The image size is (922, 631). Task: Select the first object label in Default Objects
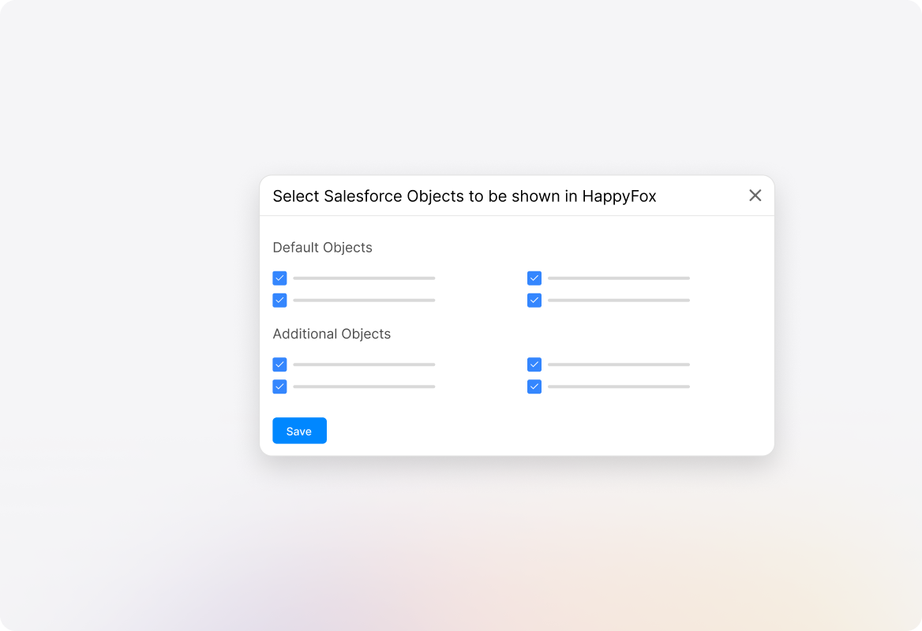(364, 278)
